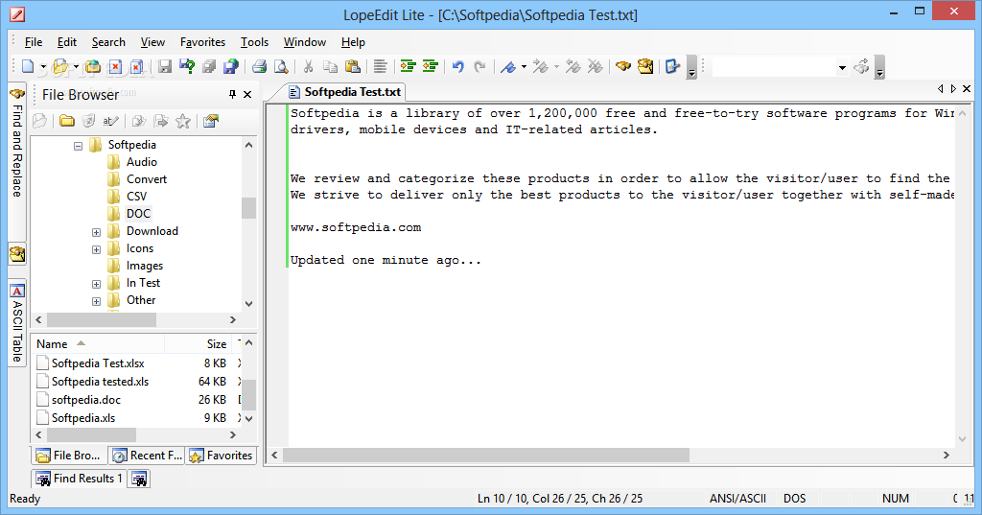Close the current file with red X page icon
Image resolution: width=982 pixels, height=515 pixels.
click(115, 66)
